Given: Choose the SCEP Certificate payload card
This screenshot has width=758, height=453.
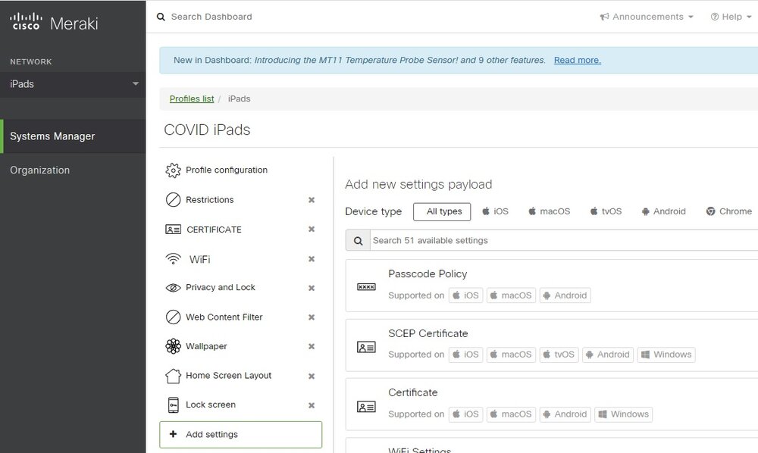Looking at the screenshot, I should [552, 345].
